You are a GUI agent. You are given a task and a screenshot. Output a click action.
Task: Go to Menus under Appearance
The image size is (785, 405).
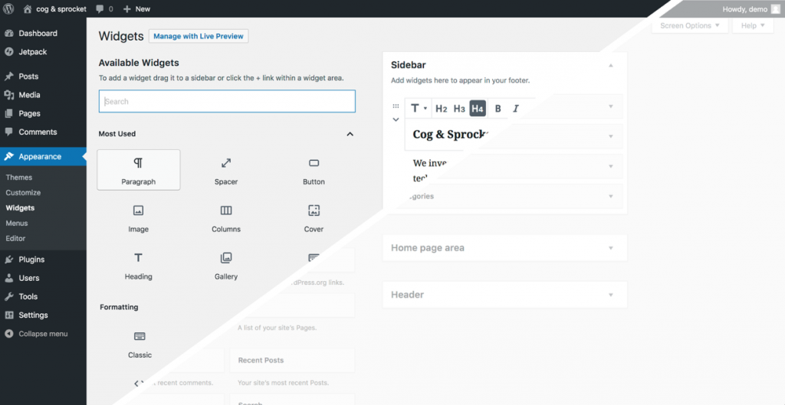click(17, 224)
